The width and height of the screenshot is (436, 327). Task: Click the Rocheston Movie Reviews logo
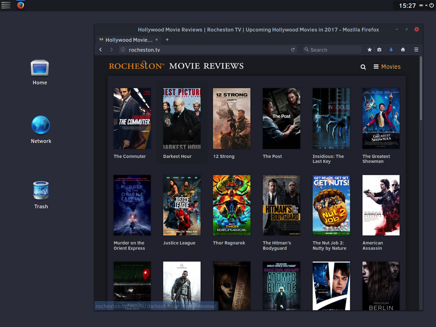(176, 66)
